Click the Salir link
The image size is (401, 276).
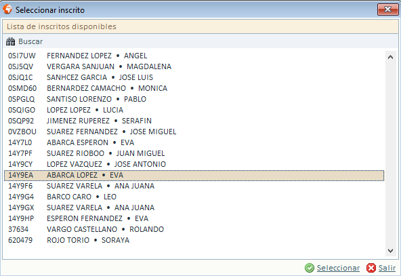tap(387, 268)
